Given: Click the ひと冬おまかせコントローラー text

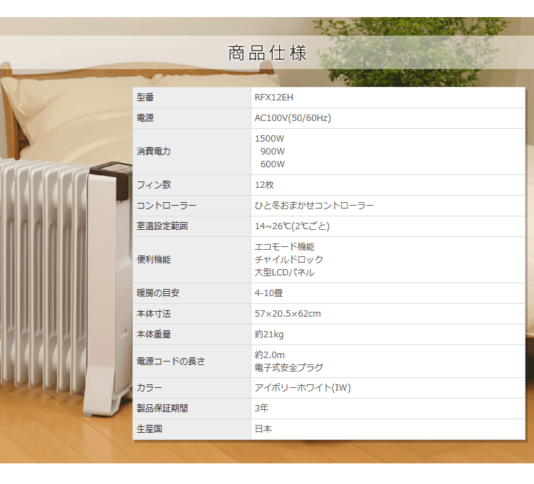Looking at the screenshot, I should coord(314,206).
